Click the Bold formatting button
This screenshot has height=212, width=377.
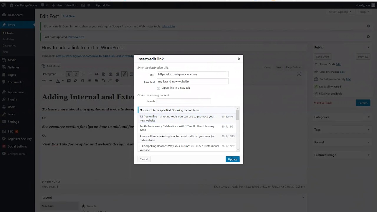[x=69, y=74]
